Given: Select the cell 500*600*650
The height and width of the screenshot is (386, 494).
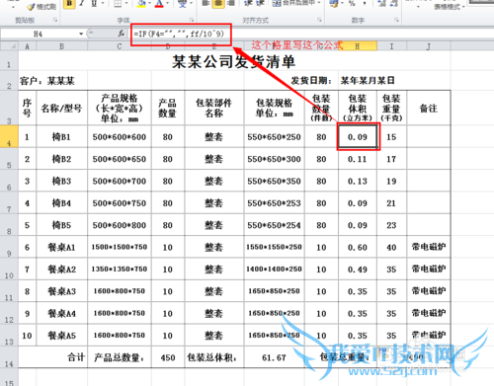Looking at the screenshot, I should pyautogui.click(x=120, y=159).
